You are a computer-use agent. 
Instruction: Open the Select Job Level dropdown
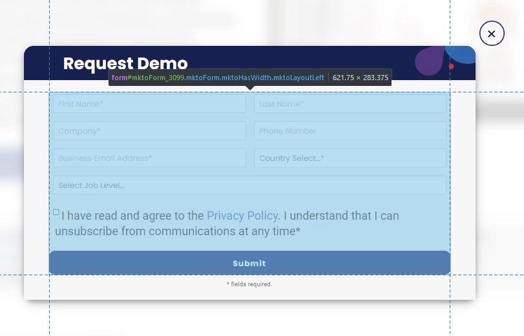pyautogui.click(x=249, y=185)
